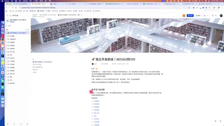Image resolution: width=224 pixels, height=126 pixels.
Task: Open the dark user avatar at top right
Action: point(221,15)
